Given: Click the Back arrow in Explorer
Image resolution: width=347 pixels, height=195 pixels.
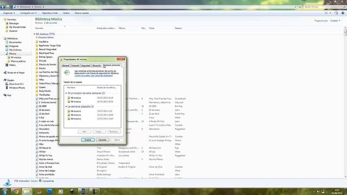Looking at the screenshot, I should (x=3, y=7).
